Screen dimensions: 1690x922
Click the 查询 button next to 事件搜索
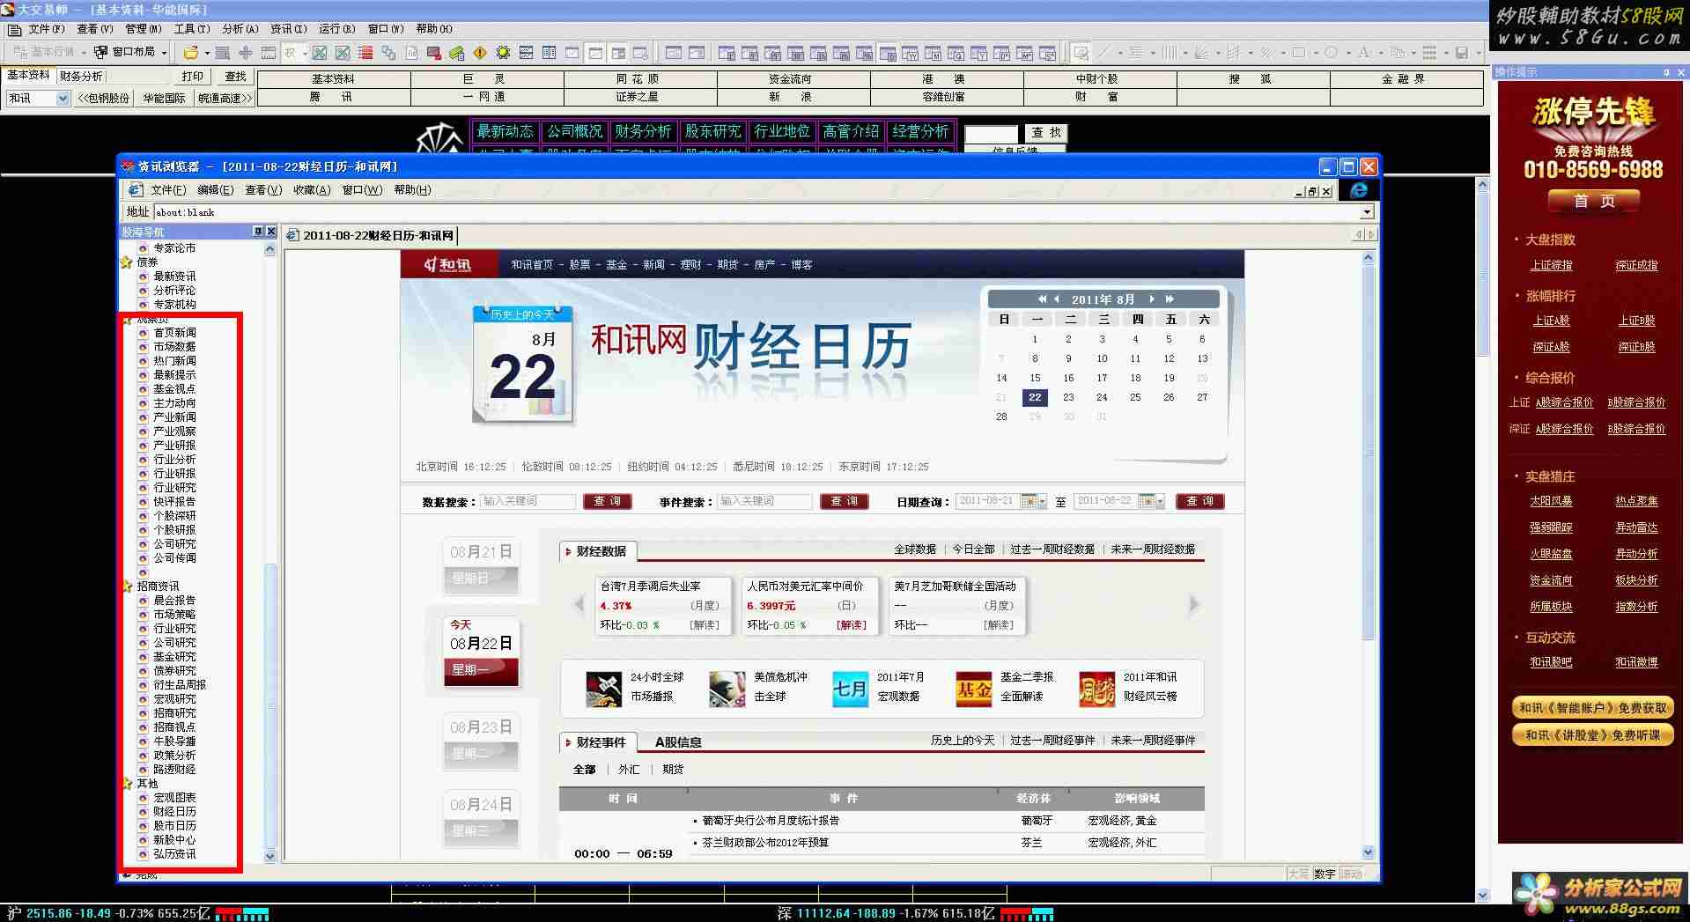pyautogui.click(x=844, y=501)
